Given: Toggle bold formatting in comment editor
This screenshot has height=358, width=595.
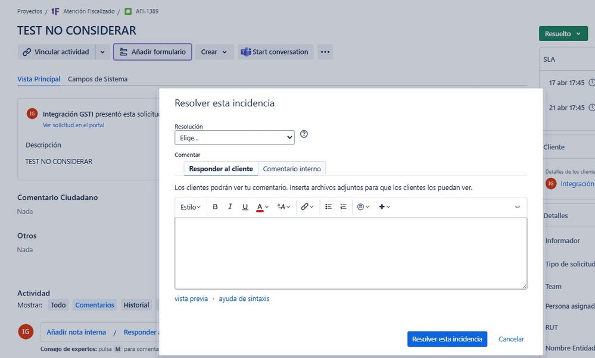Looking at the screenshot, I should click(215, 207).
